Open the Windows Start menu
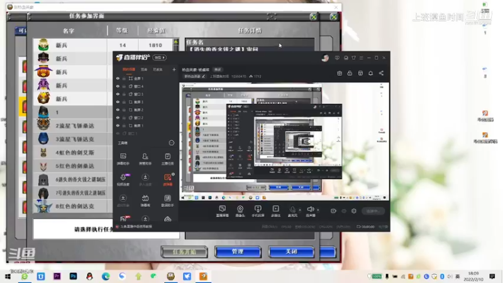The height and width of the screenshot is (283, 503). 8,276
